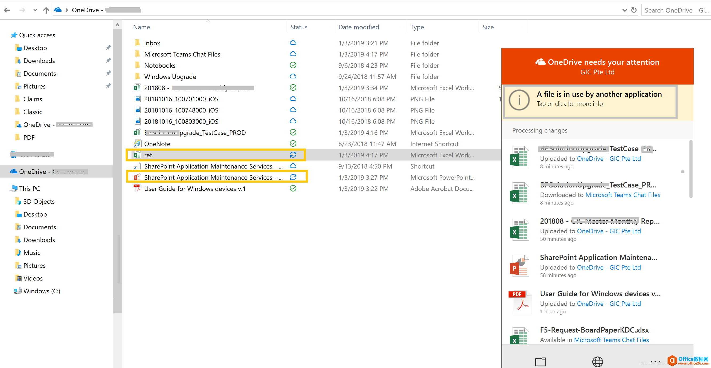711x368 pixels.
Task: Click the OneDrive cloud icon in the address bar
Action: [x=58, y=10]
